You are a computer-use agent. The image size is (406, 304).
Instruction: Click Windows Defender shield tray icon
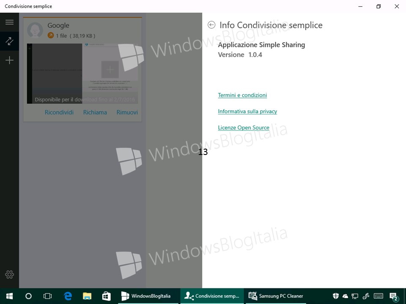(x=335, y=296)
